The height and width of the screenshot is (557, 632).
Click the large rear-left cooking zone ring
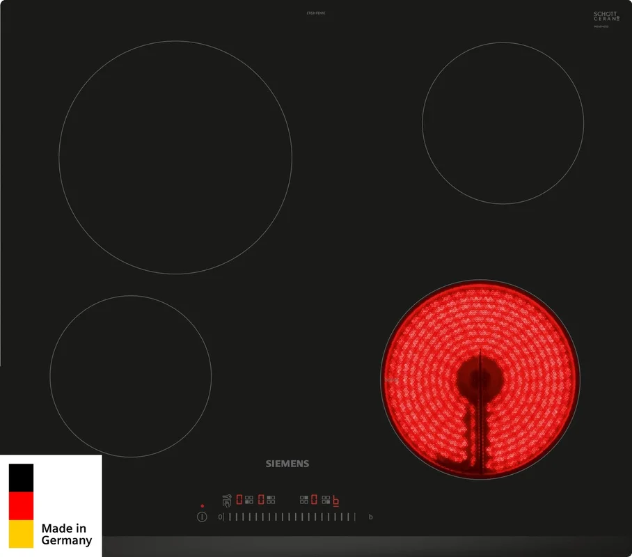(x=175, y=157)
